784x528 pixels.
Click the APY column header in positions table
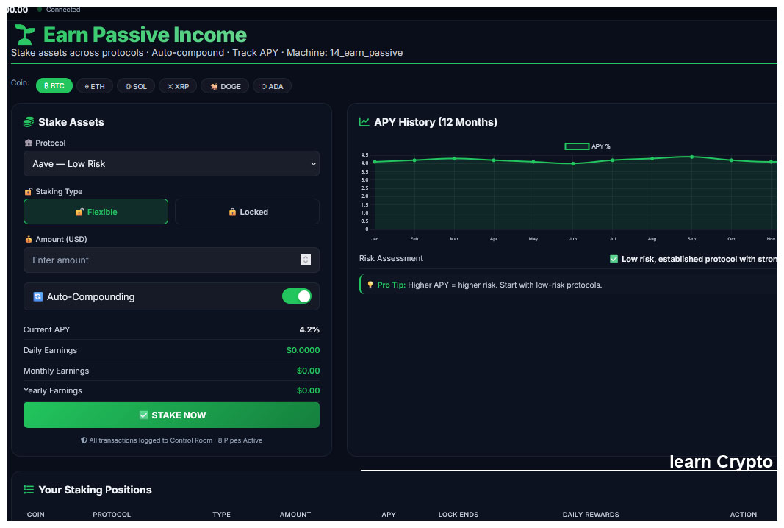389,515
